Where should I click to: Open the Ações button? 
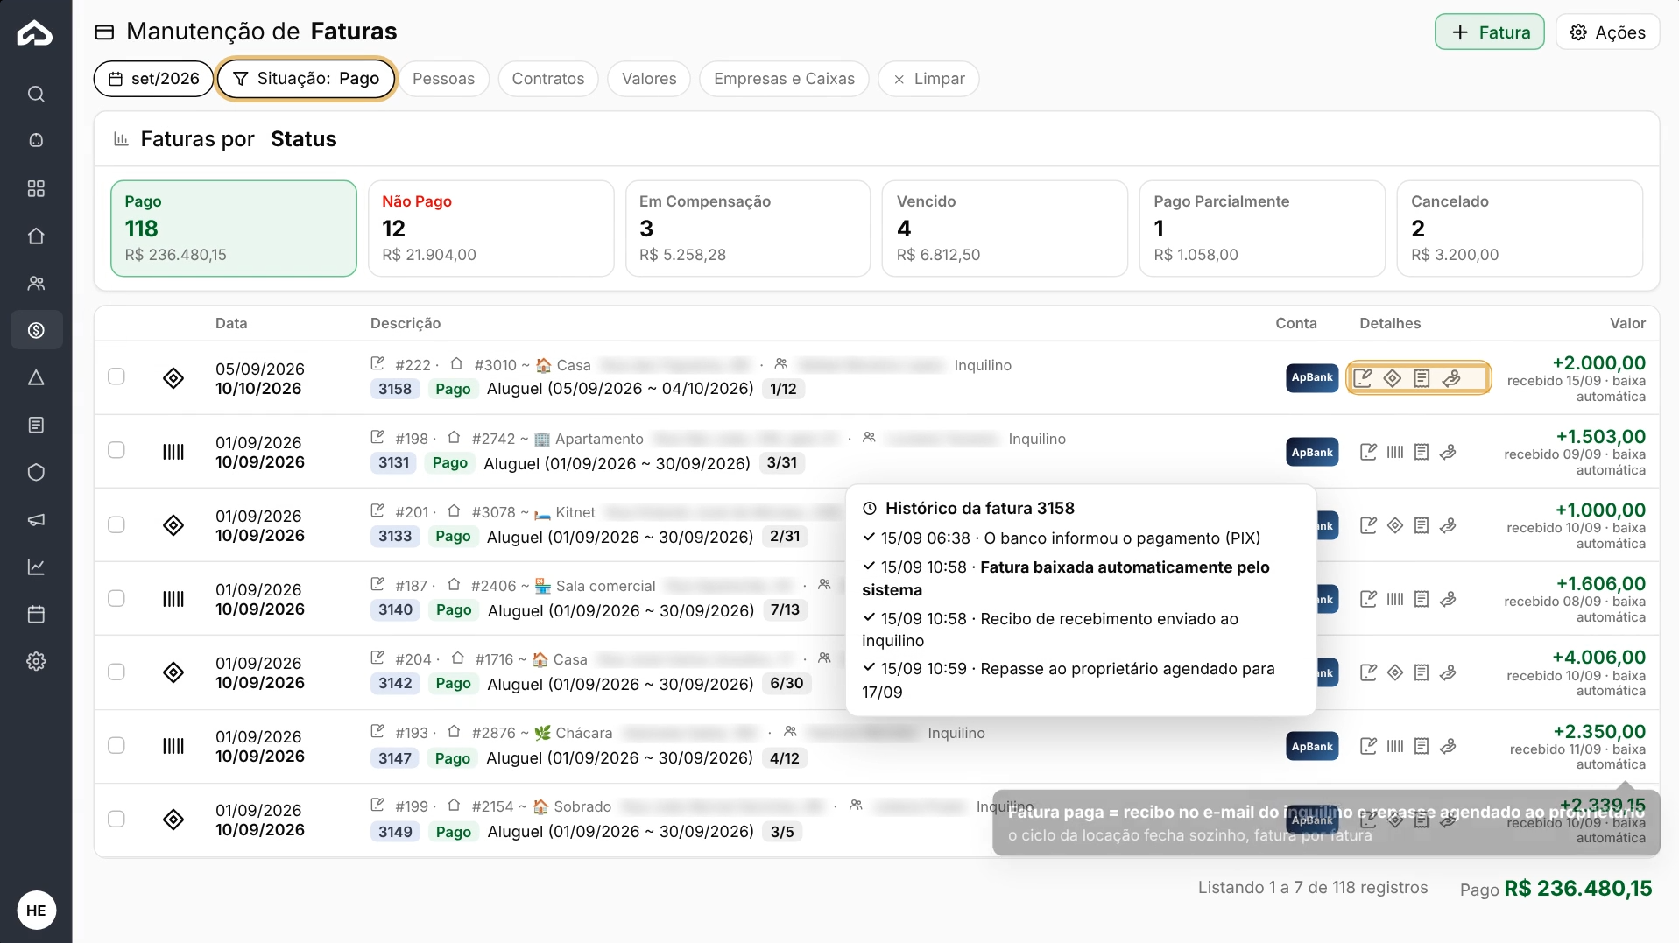[x=1608, y=32]
